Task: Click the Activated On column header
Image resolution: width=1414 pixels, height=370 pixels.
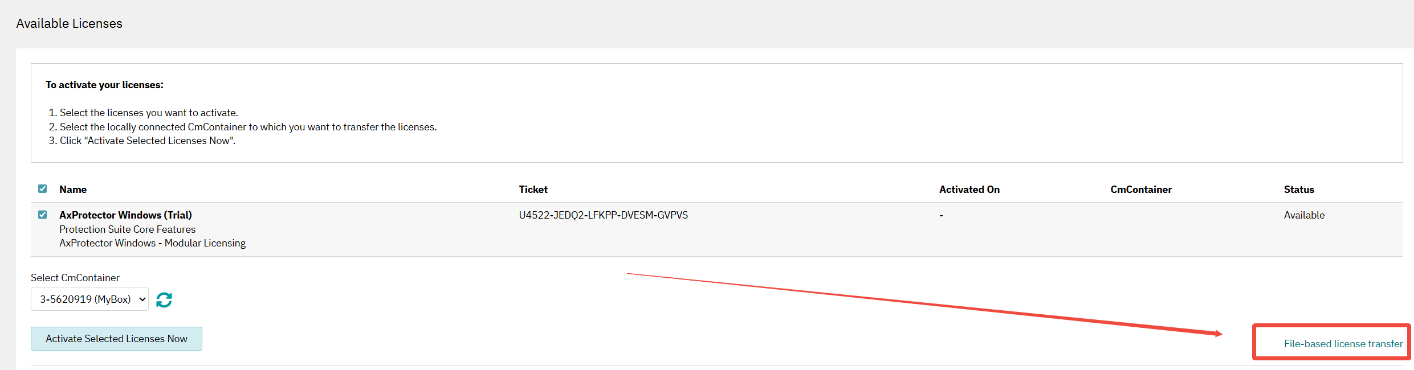Action: point(969,190)
